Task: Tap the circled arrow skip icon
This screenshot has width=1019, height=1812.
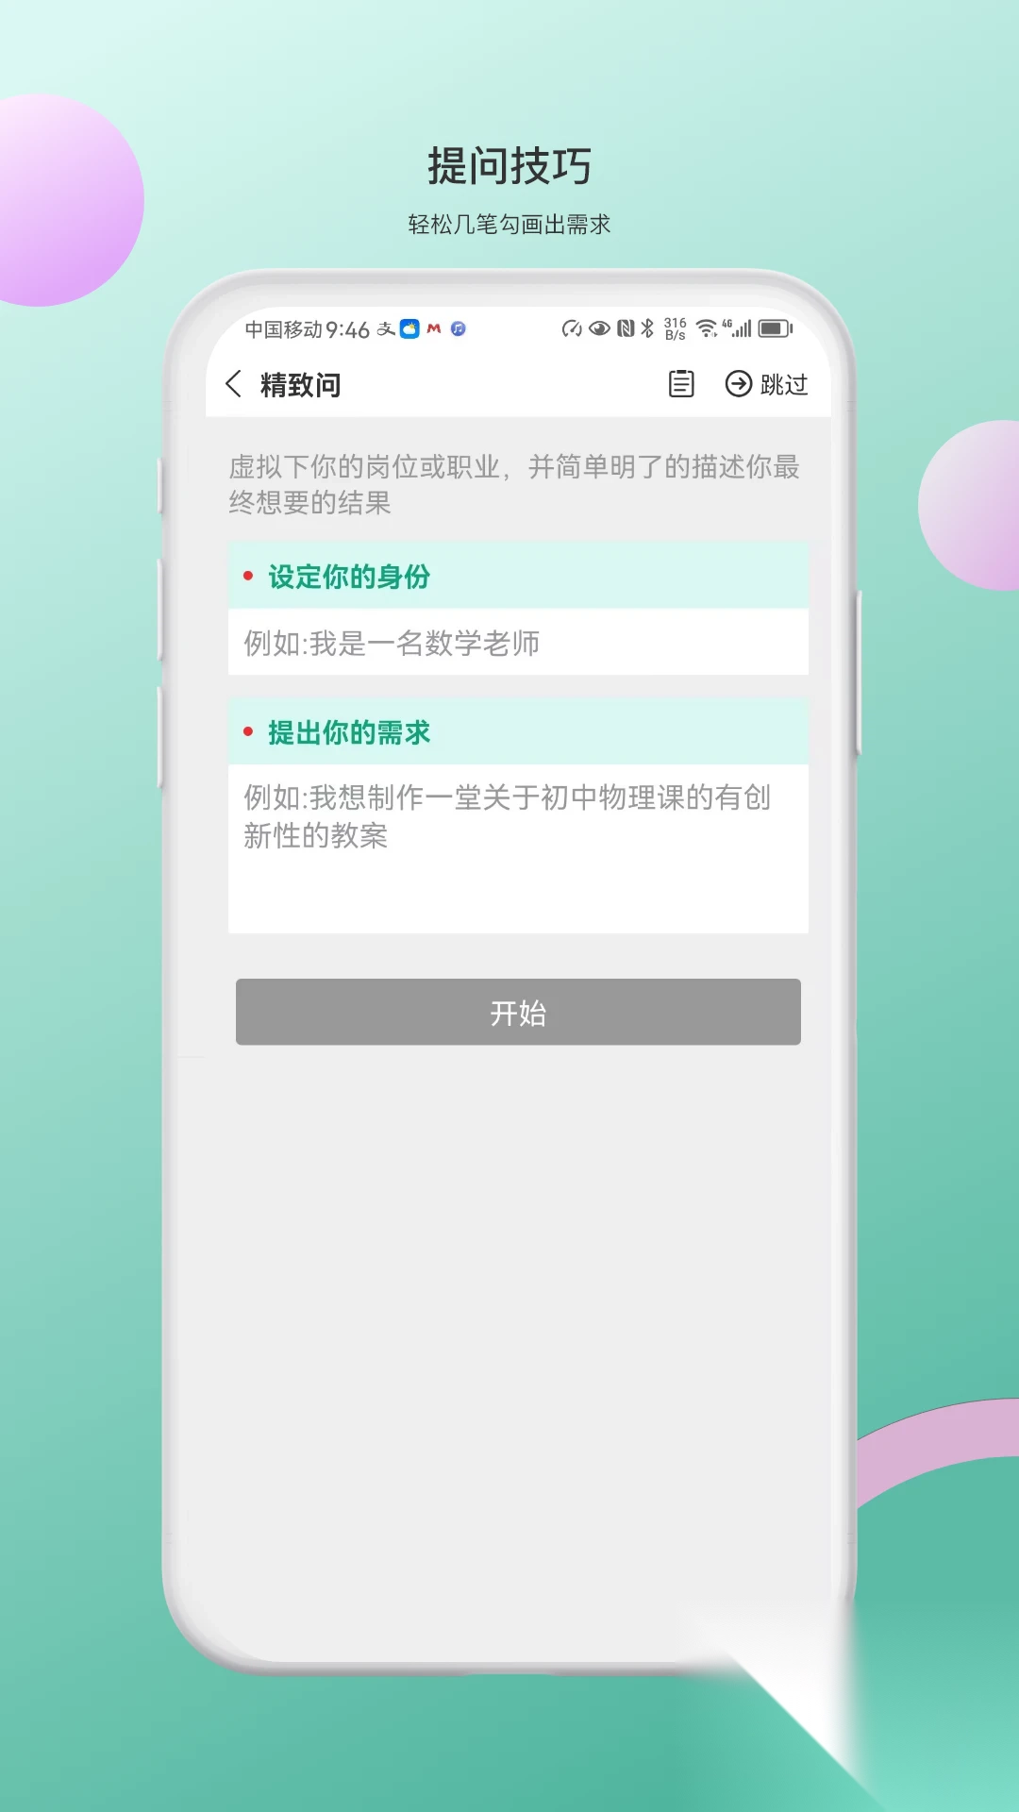Action: (739, 384)
